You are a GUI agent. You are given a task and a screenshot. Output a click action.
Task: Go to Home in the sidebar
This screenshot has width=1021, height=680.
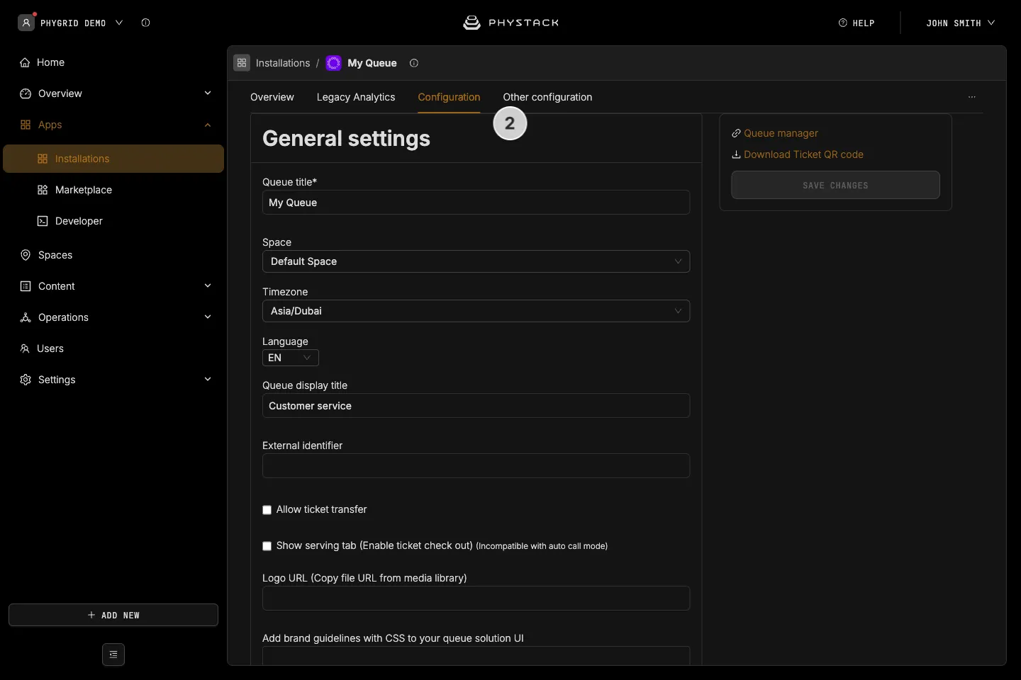[113, 62]
